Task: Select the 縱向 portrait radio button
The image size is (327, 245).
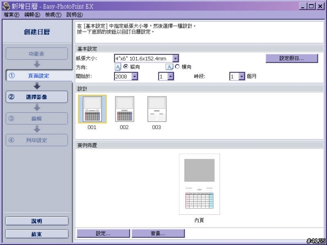Action: coord(126,67)
